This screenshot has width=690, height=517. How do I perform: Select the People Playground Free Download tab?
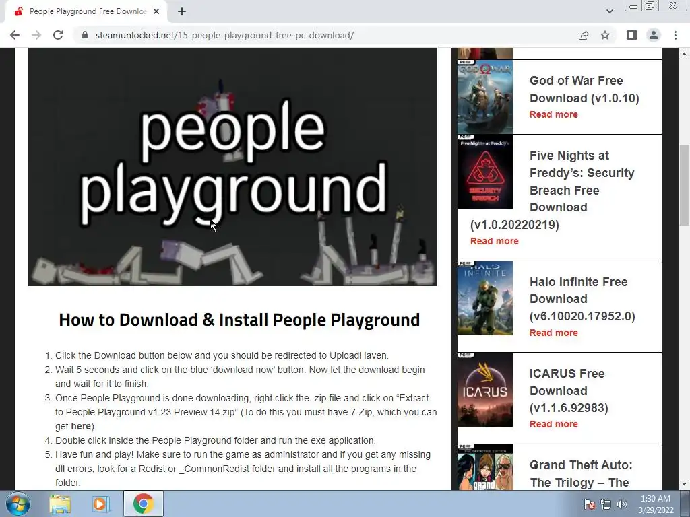click(87, 12)
